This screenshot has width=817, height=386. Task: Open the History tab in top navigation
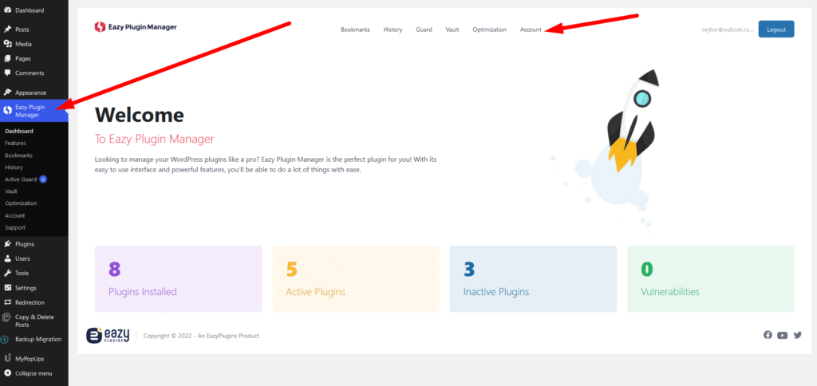[x=393, y=30]
